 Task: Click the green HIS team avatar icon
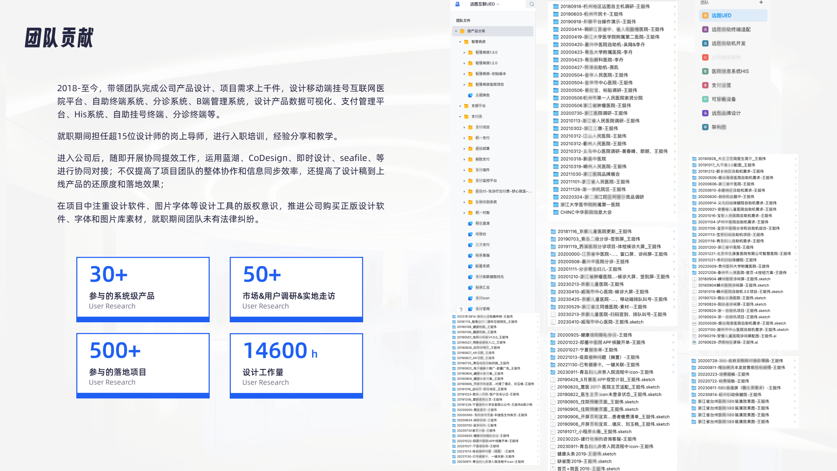[x=705, y=71]
